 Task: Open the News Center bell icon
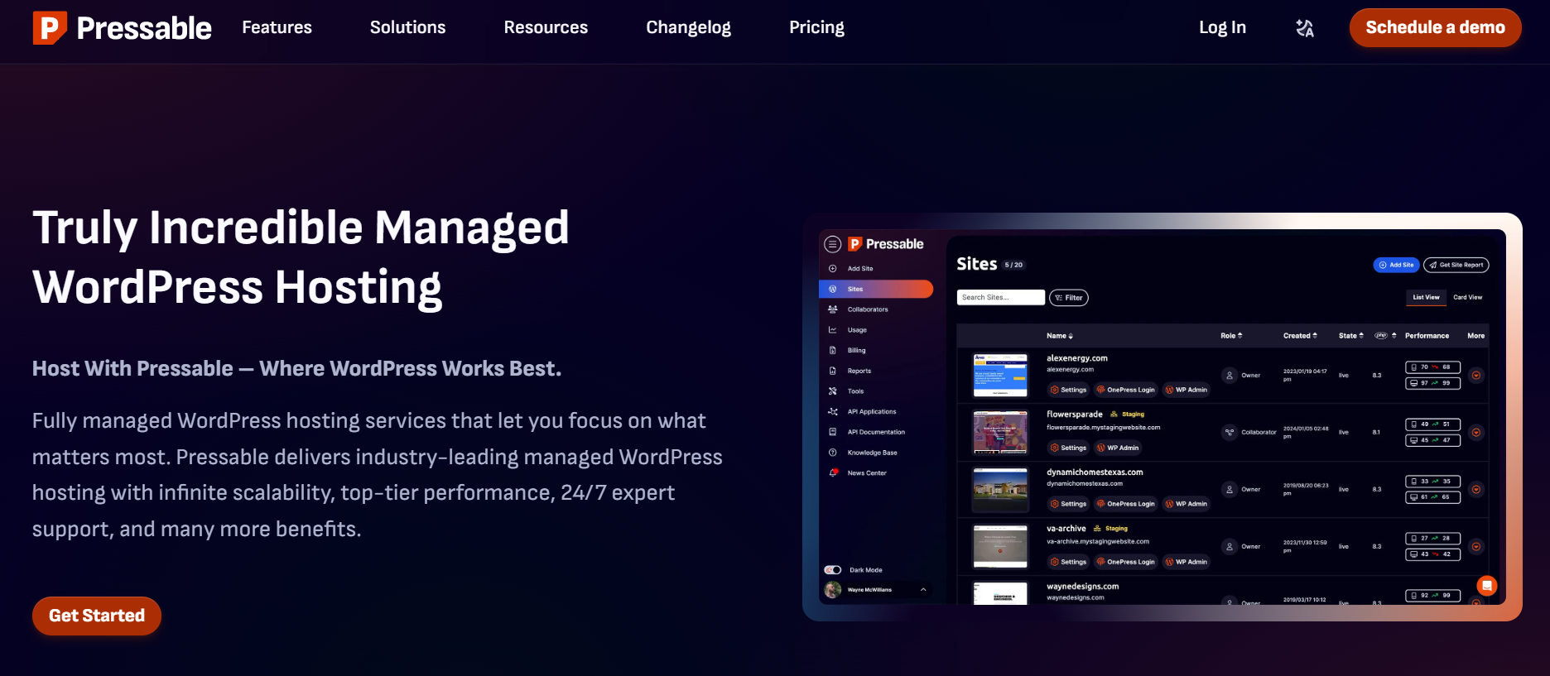833,473
